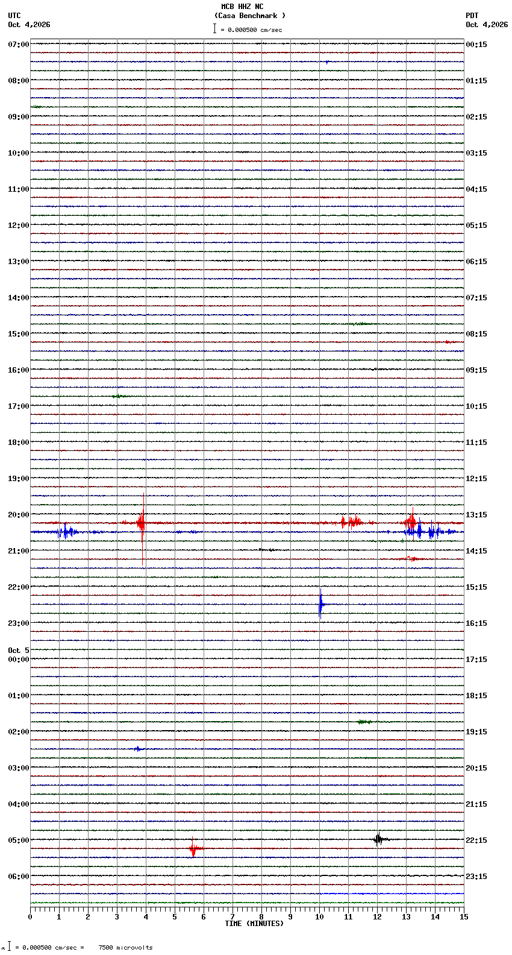Image resolution: width=512 pixels, height=955 pixels.
Task: Click the top scale label "= 0.000500 cm/sec"
Action: pos(251,30)
